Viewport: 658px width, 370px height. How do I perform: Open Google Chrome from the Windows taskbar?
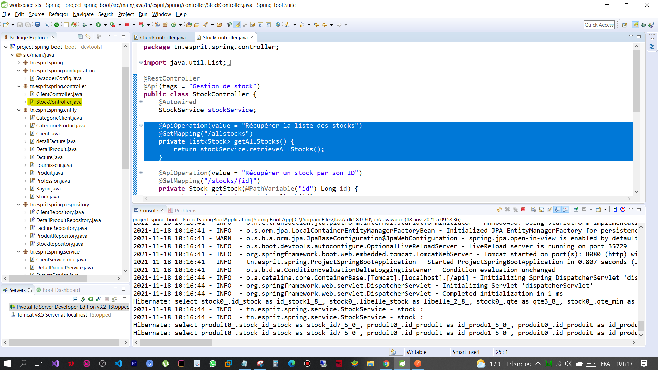[386, 363]
